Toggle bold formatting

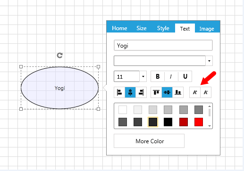point(158,76)
